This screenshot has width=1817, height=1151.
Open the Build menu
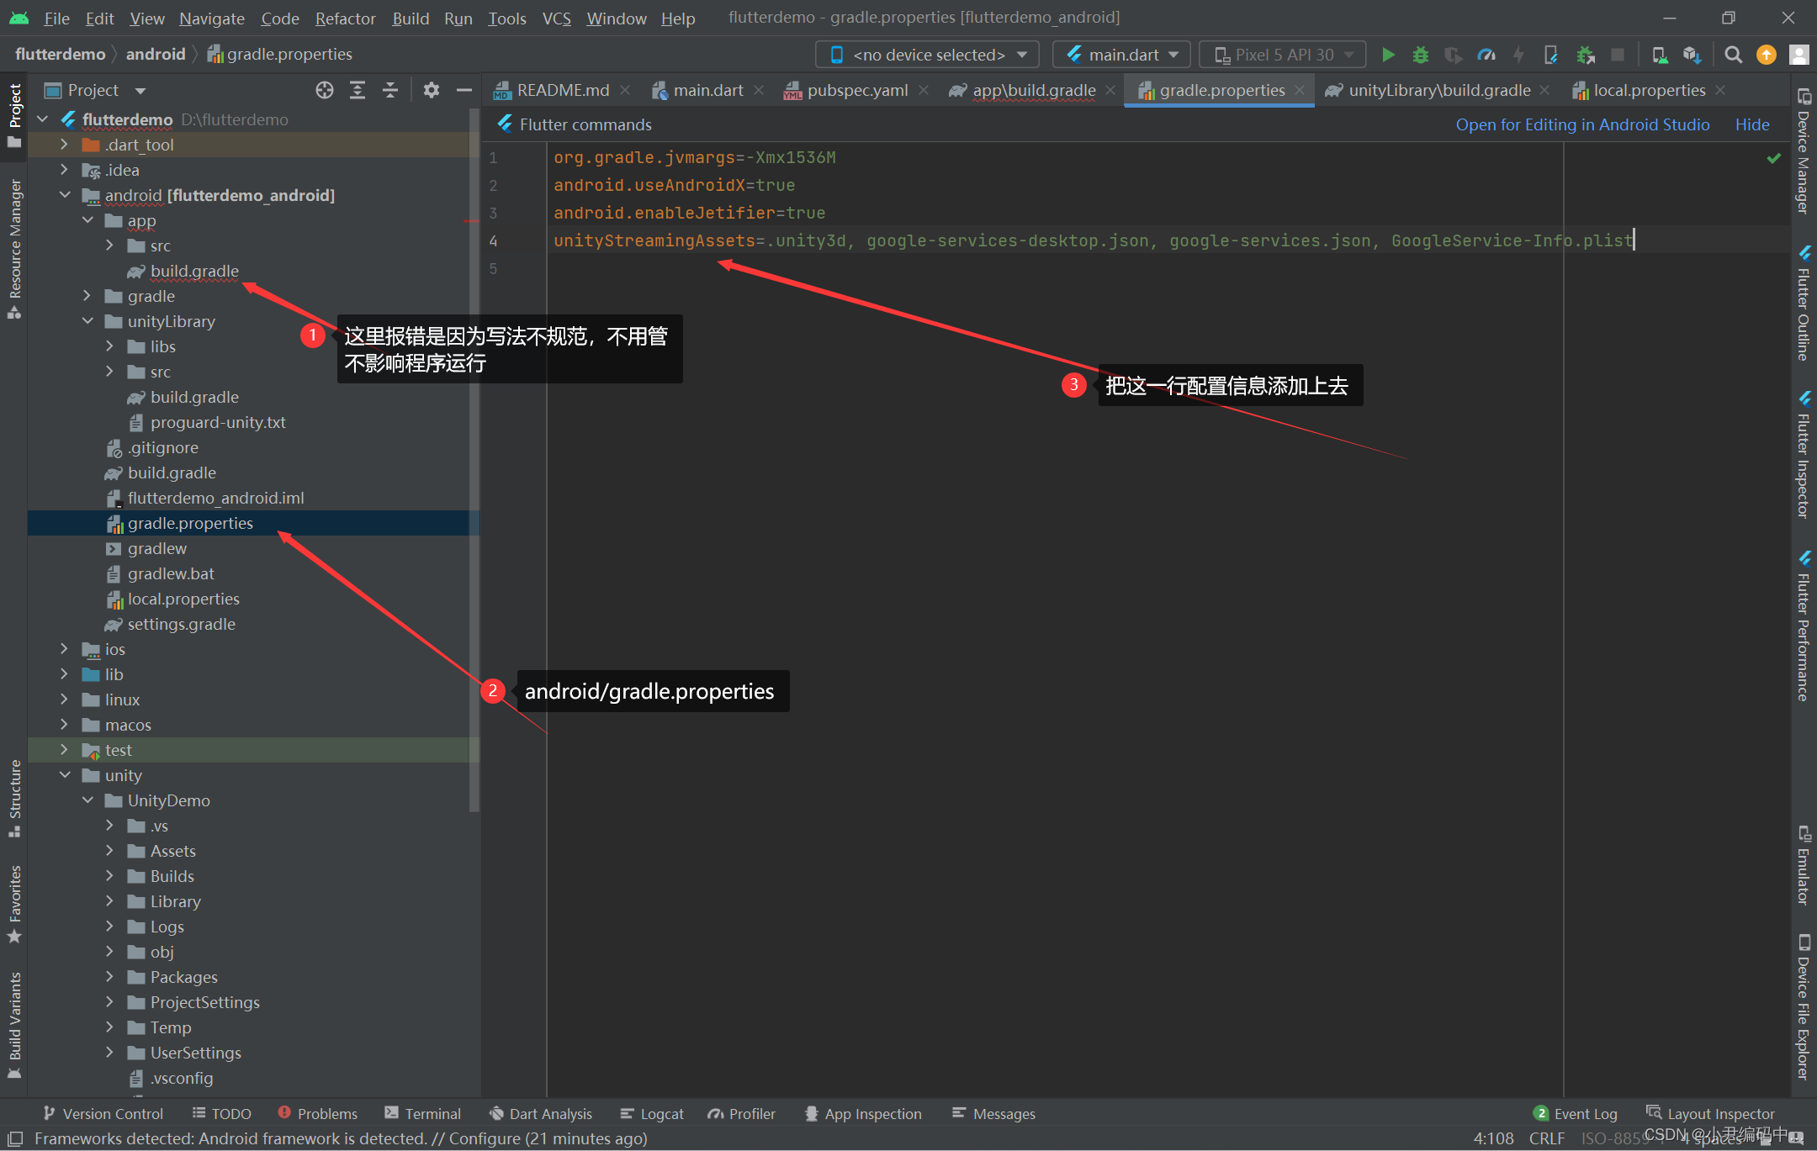[x=411, y=18]
